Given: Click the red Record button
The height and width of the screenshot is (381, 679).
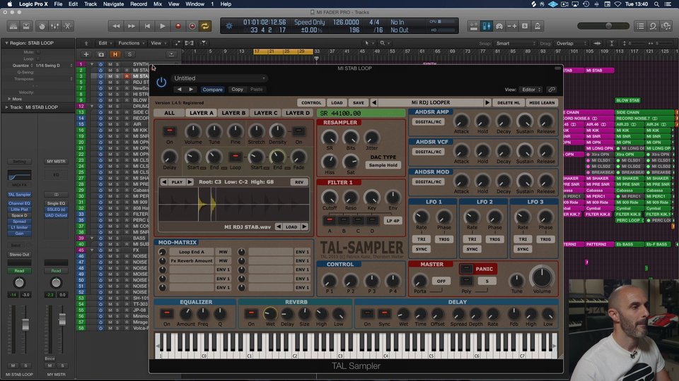Looking at the screenshot, I should pyautogui.click(x=178, y=26).
